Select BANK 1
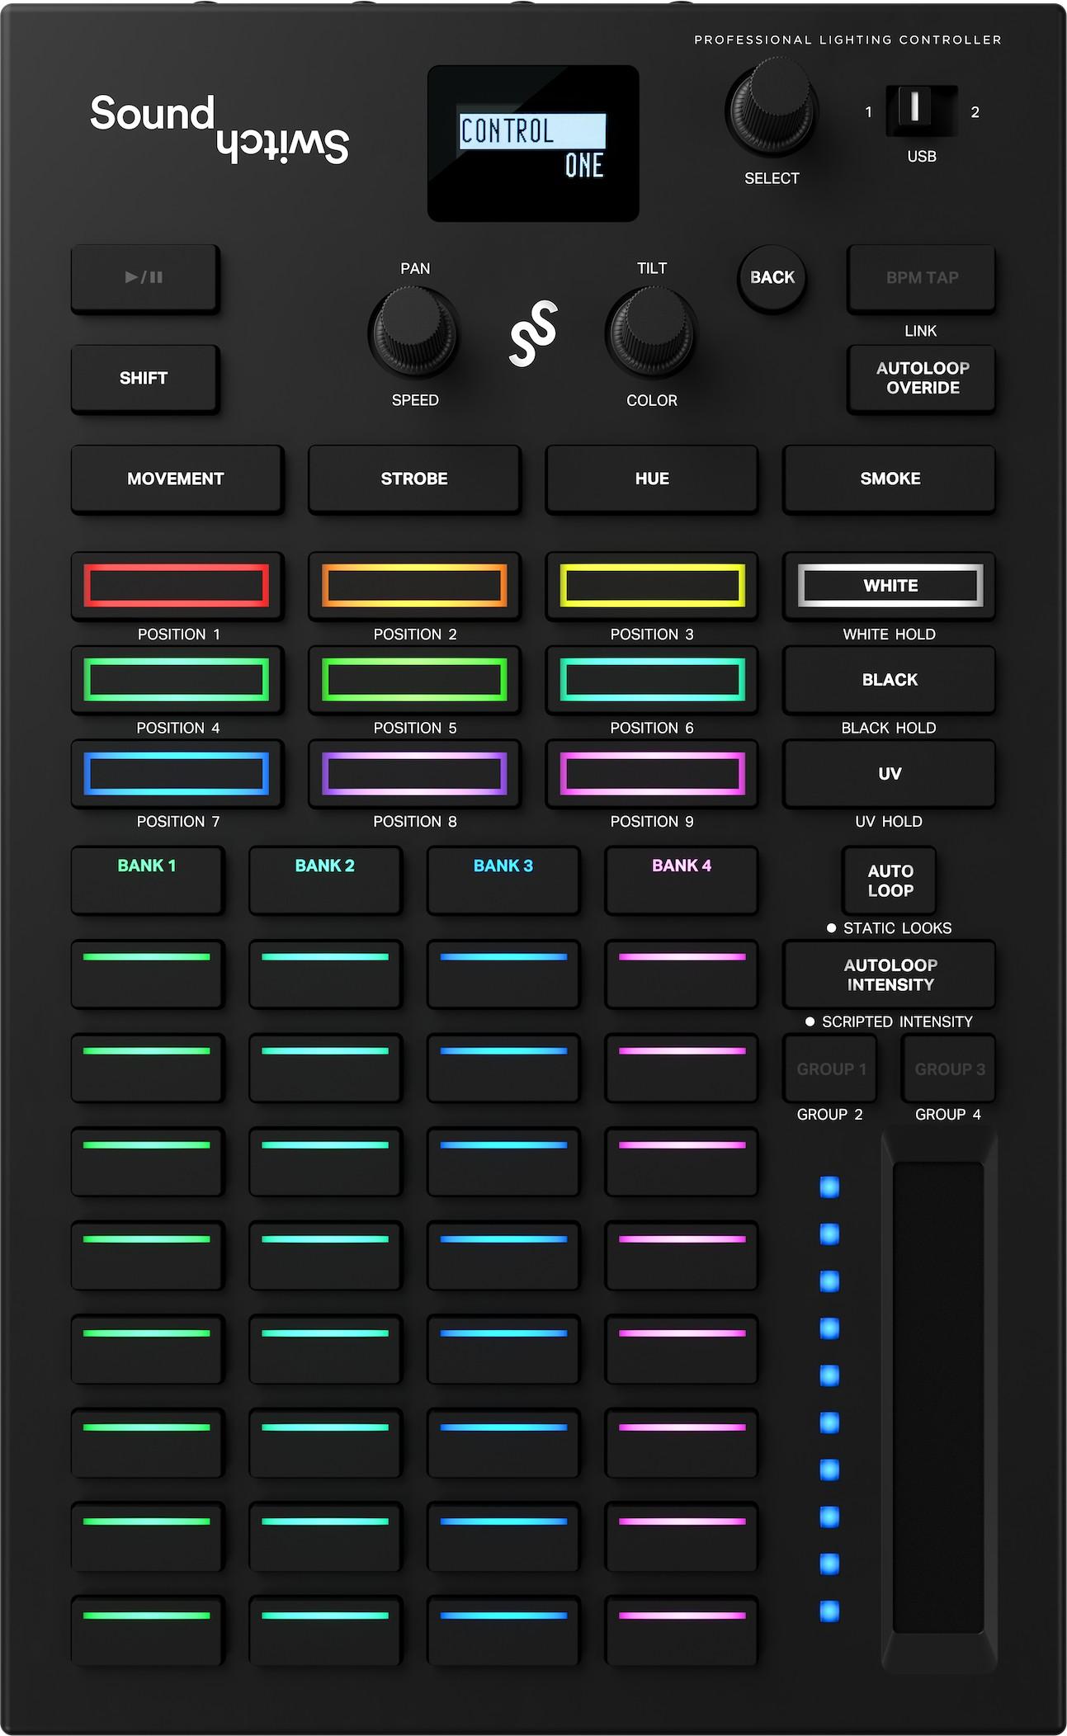Image resolution: width=1067 pixels, height=1736 pixels. pos(147,880)
